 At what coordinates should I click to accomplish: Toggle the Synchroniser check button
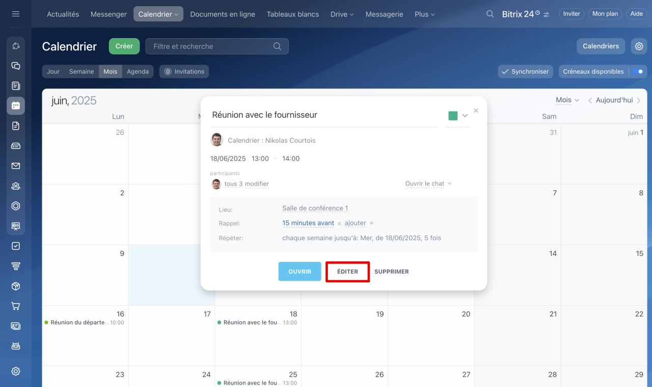[525, 72]
